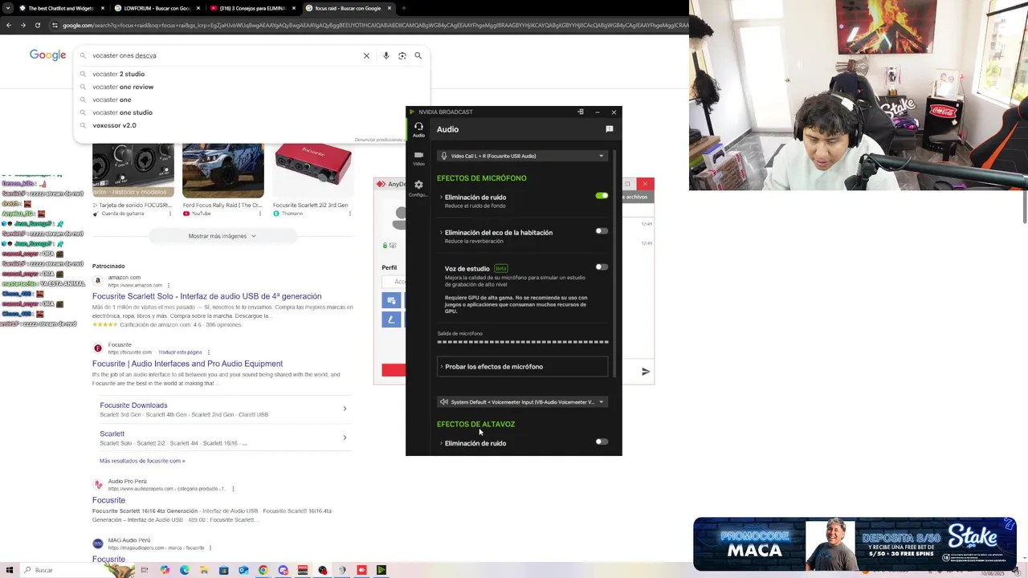Open NVIDIA Broadcast green icon on taskbar
This screenshot has width=1028, height=578.
tap(381, 570)
